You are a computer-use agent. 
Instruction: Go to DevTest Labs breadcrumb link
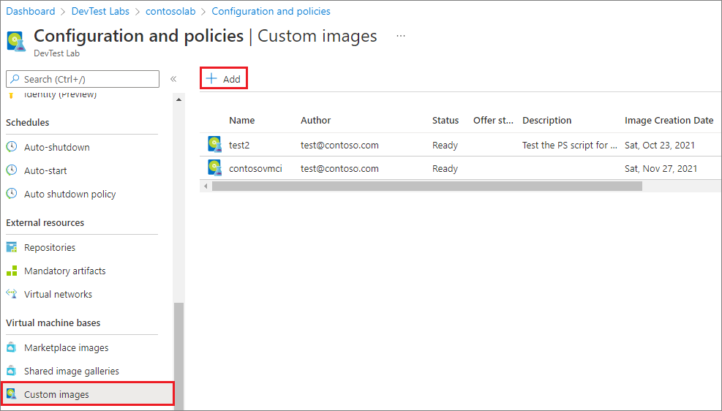[100, 11]
